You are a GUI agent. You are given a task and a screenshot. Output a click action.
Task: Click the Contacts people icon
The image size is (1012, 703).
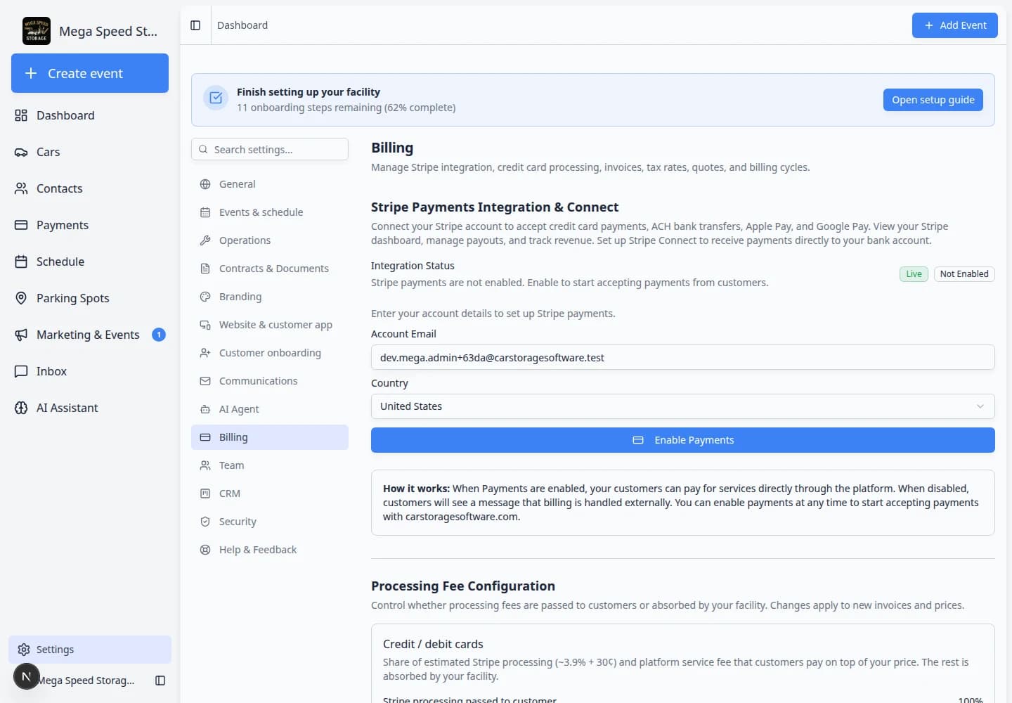pos(21,188)
